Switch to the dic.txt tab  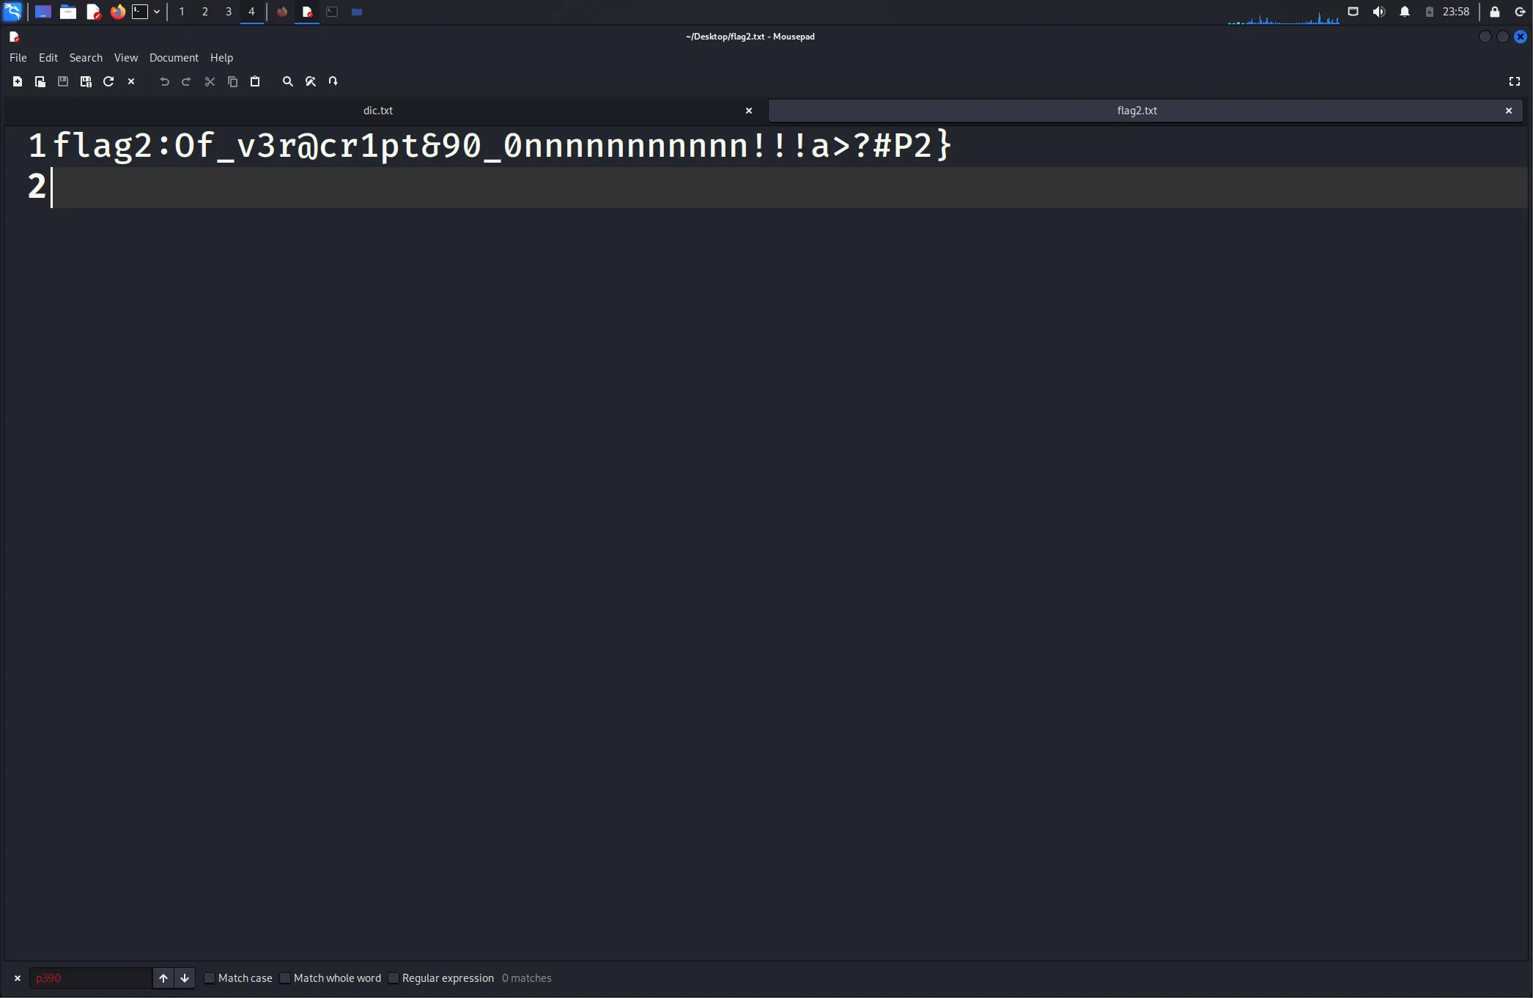pos(378,111)
